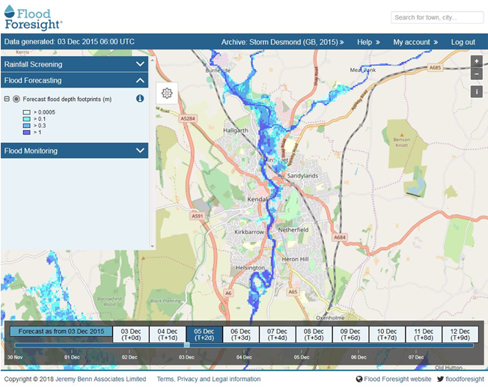Expand the Flood Monitoring panel

pyautogui.click(x=139, y=150)
